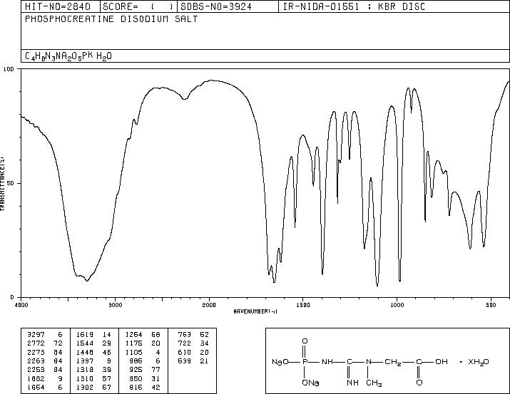Click the WAVENUMBER axis title

[x=255, y=311]
